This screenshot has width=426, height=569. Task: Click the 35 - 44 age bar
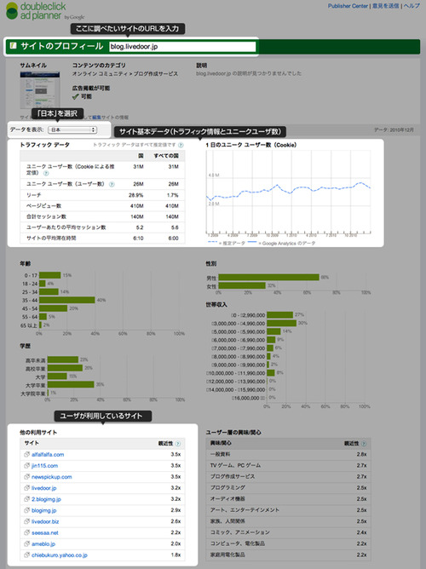(x=67, y=300)
